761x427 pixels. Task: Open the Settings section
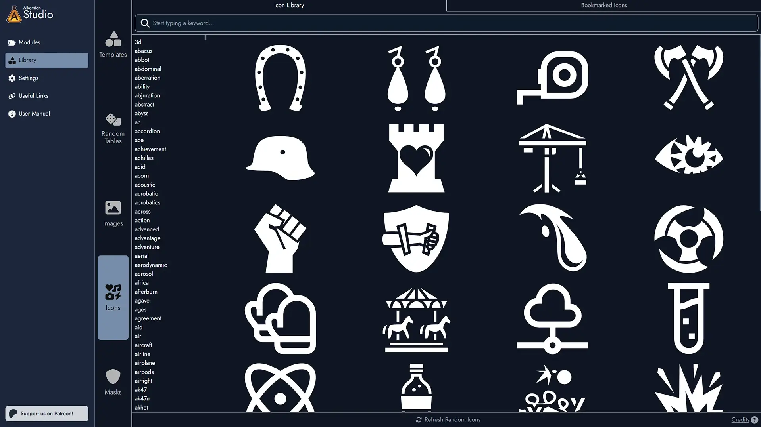pos(29,78)
